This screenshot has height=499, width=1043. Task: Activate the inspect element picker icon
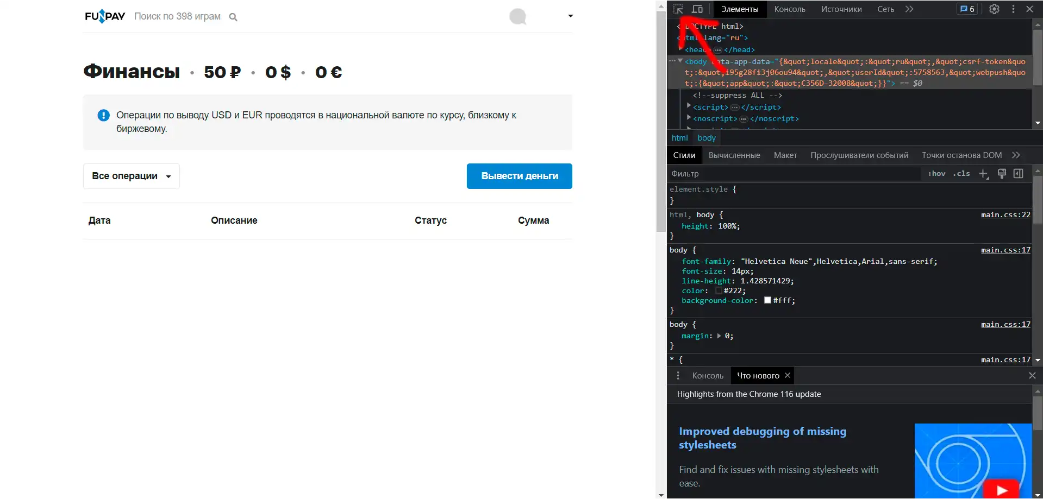[x=678, y=9]
